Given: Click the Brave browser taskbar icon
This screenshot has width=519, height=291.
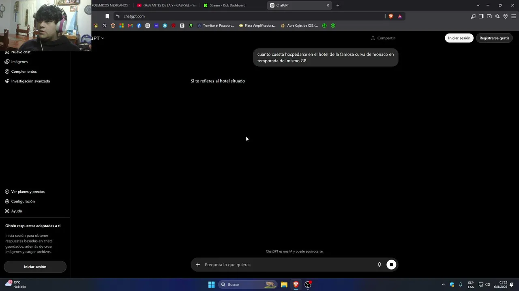Looking at the screenshot, I should click(296, 285).
